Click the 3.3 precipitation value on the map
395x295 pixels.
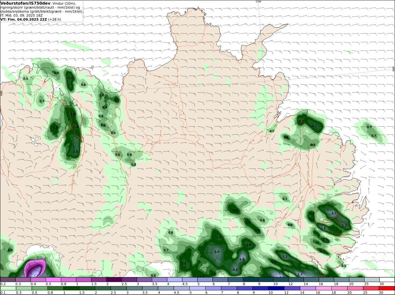coord(285,257)
